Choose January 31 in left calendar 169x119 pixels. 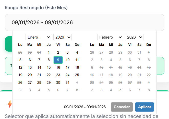[x=67, y=82]
